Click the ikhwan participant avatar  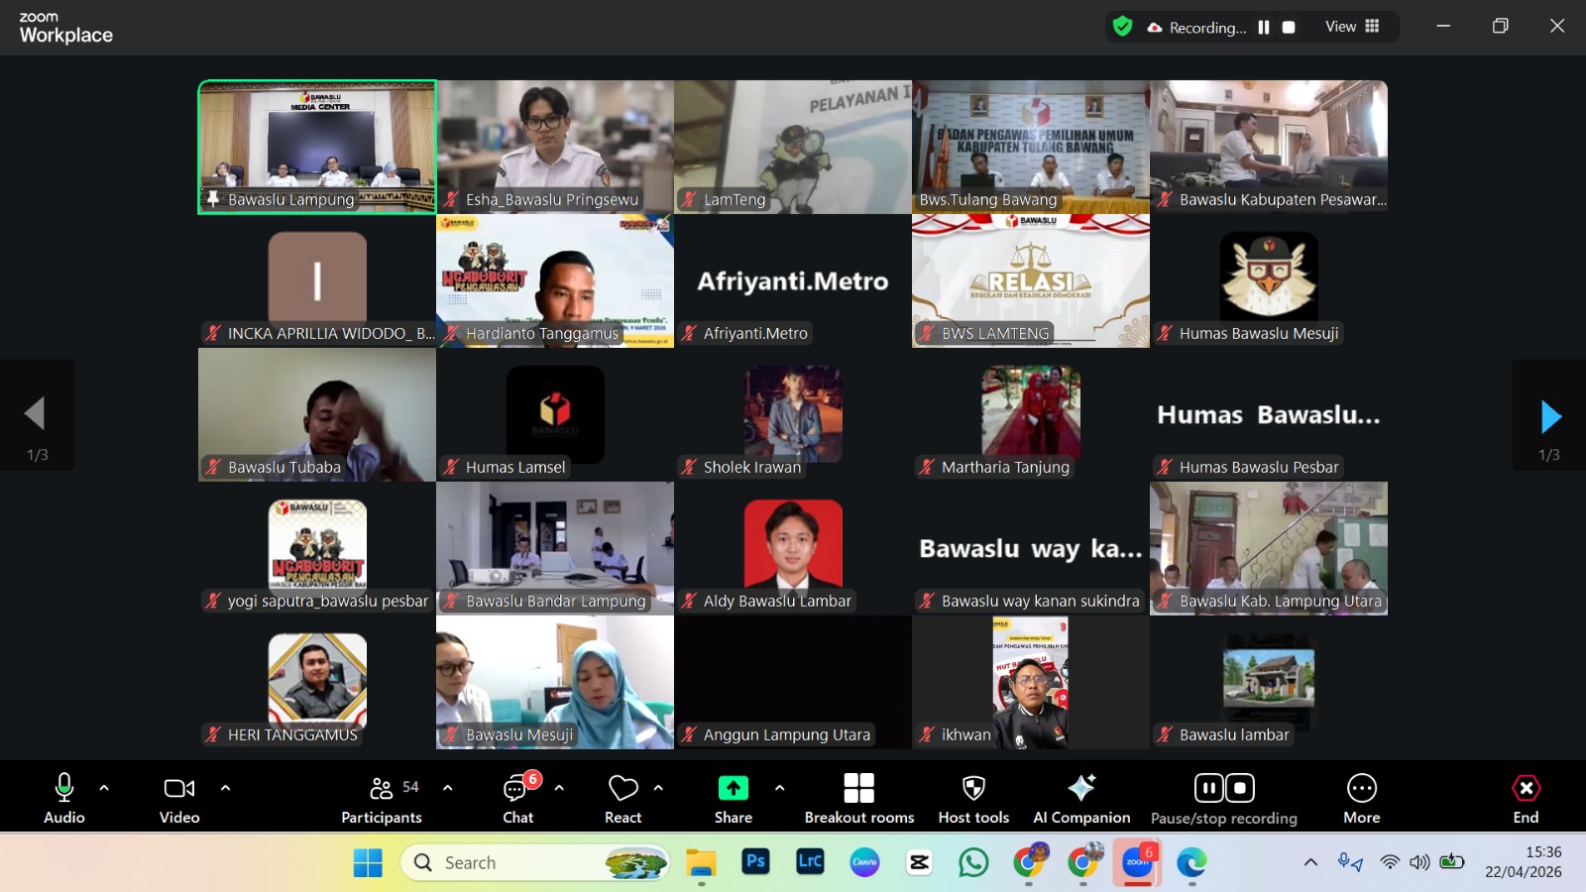coord(1031,682)
